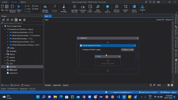Expand UiPath.System.Activities dependency
Screen dimensions: 178x100
(8, 42)
